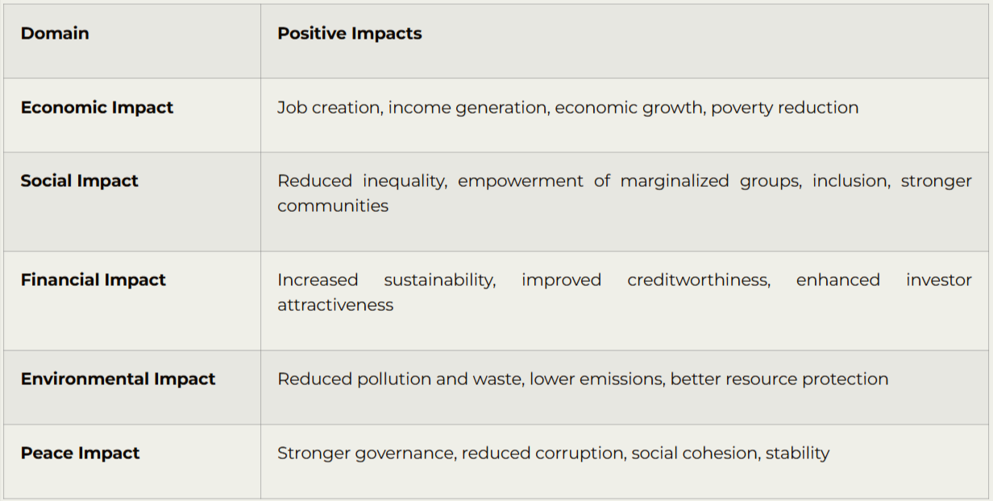
Task: Click the phrase 'reduced corruption'
Action: tap(543, 453)
